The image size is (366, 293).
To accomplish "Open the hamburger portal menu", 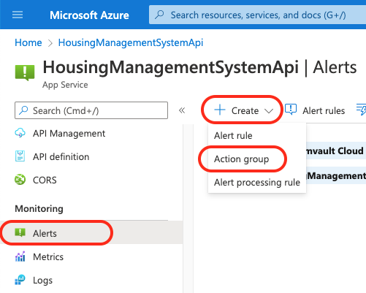I will pyautogui.click(x=18, y=15).
